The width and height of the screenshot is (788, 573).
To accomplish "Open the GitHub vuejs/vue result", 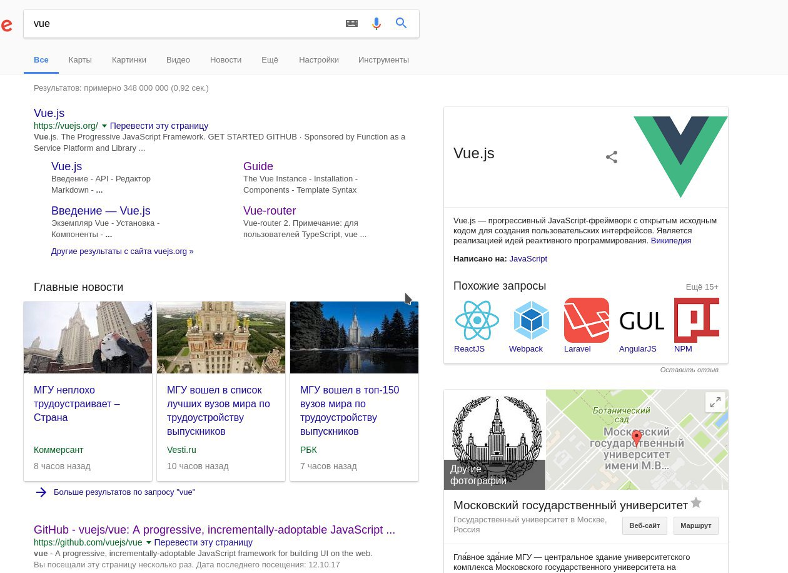I will [x=215, y=530].
